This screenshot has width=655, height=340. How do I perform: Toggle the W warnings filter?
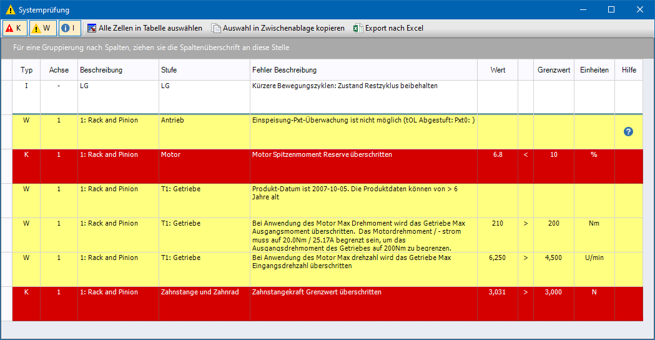click(42, 28)
